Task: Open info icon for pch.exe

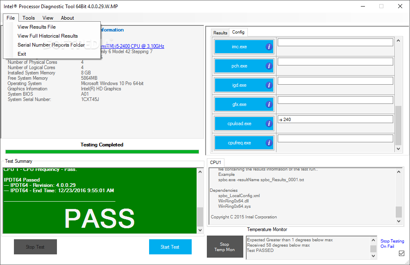Action: (x=269, y=66)
